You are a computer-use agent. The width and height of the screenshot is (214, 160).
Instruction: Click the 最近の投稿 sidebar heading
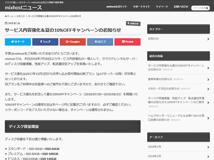[179, 56]
